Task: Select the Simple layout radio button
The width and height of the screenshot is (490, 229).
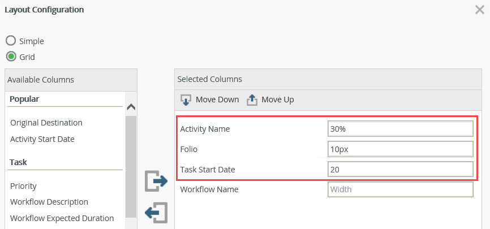Action: 11,41
